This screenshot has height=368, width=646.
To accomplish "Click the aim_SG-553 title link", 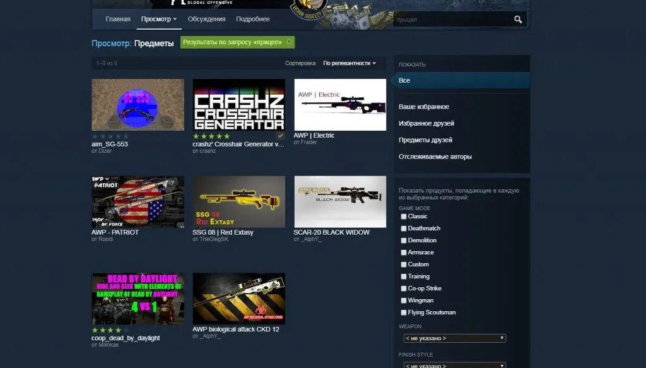I will 110,144.
